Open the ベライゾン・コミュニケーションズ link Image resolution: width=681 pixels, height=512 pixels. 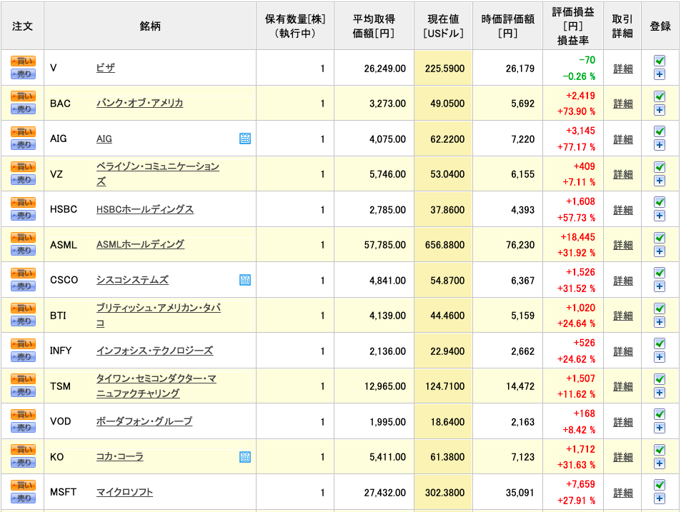[x=158, y=174]
